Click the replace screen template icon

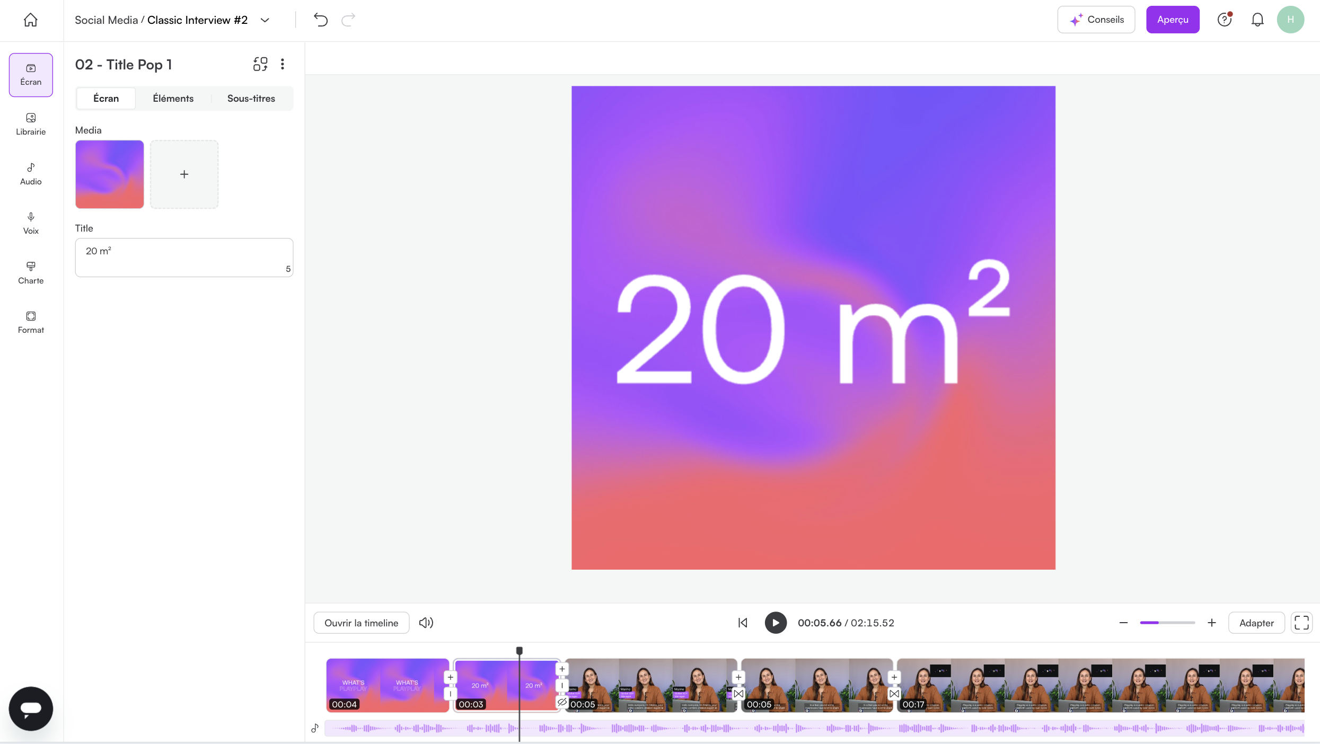260,64
